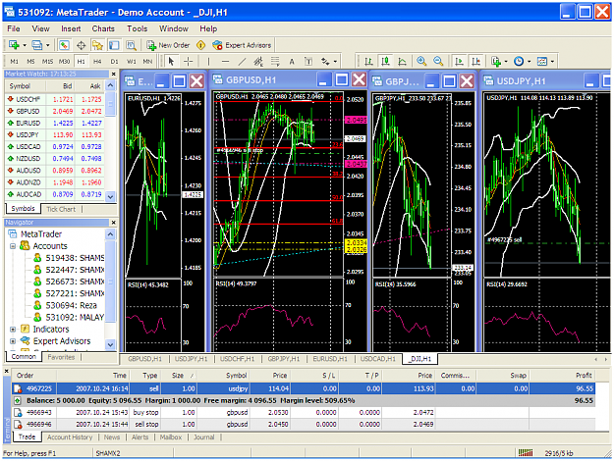This screenshot has height=461, width=614.
Task: Select the USDJPY row in Market Watch
Action: (x=54, y=135)
